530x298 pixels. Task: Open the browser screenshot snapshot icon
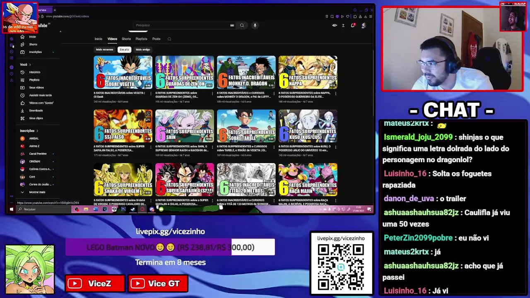[332, 17]
